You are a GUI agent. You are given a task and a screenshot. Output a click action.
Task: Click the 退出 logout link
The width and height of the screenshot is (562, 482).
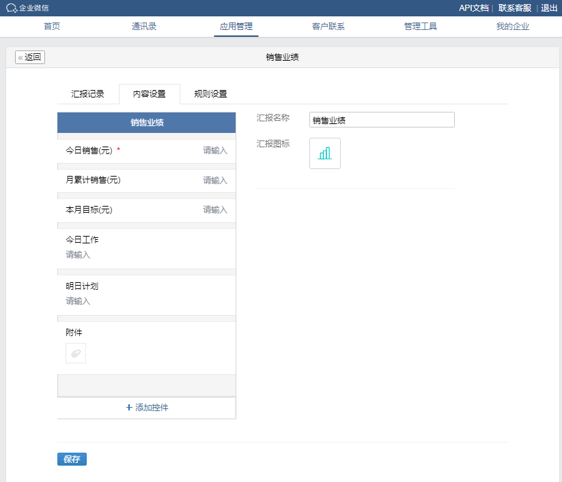point(549,8)
